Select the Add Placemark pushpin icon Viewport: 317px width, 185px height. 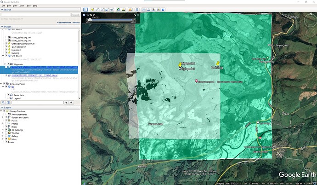(92, 10)
